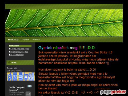Click the arrow before Free Mahjong
128x96 pixels.
click(10, 55)
